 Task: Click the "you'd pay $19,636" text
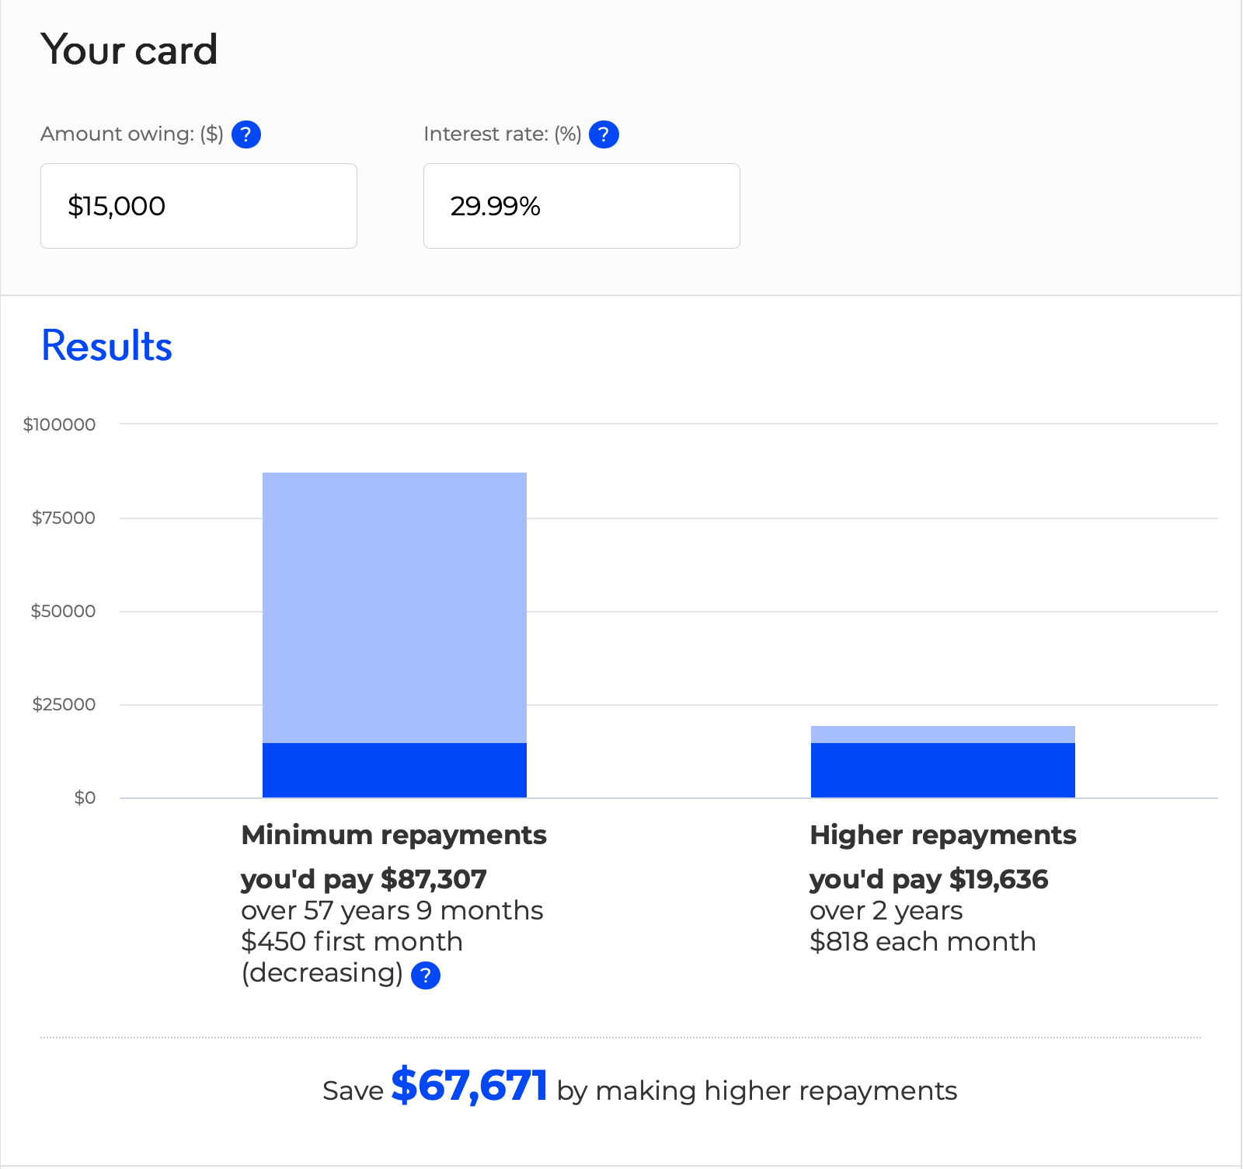click(928, 879)
